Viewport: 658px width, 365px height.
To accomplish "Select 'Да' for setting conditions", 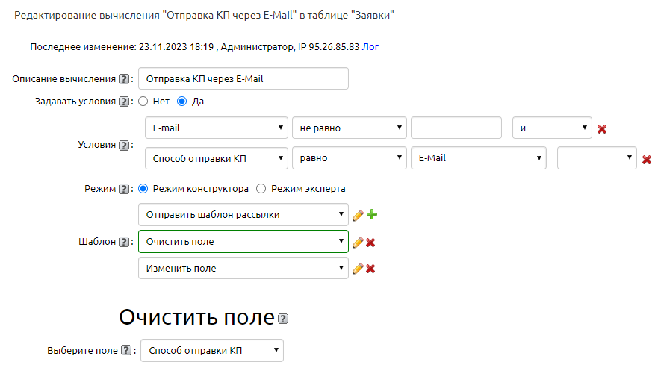I will coord(181,102).
